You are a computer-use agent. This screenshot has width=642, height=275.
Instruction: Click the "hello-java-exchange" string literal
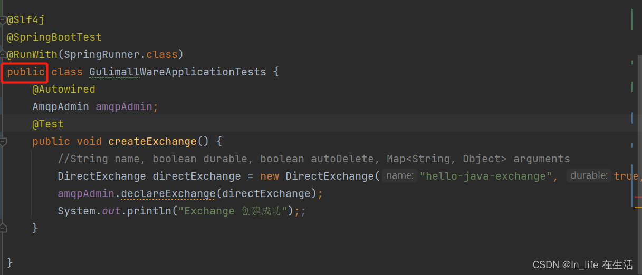pos(486,176)
